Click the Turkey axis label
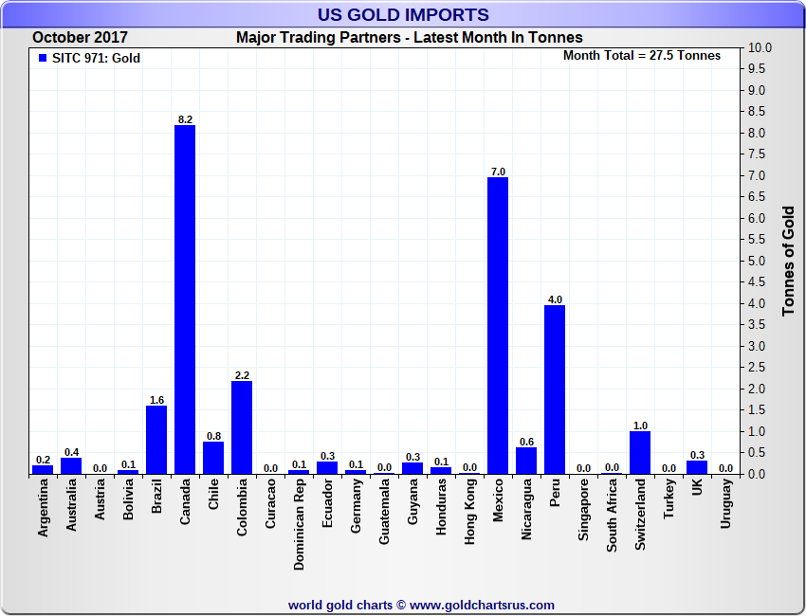 [669, 498]
